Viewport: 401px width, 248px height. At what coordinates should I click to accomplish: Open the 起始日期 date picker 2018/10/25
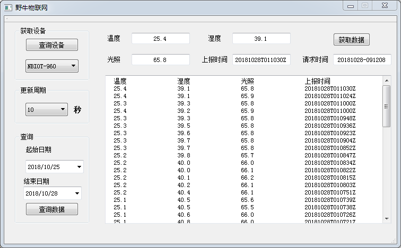tap(55, 167)
